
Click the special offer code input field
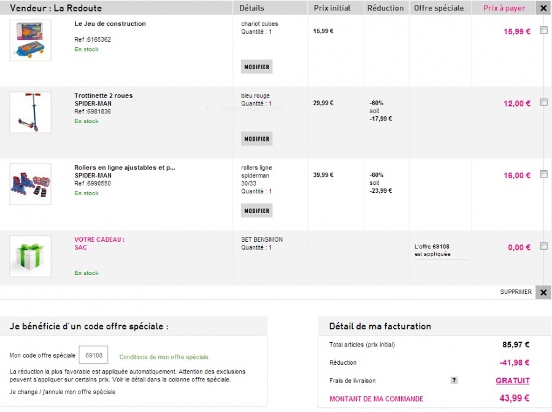pos(93,355)
